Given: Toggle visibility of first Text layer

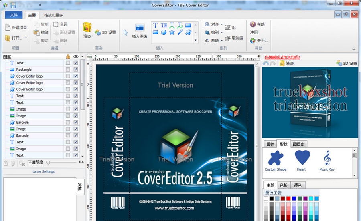Looking at the screenshot, I should 76,63.
